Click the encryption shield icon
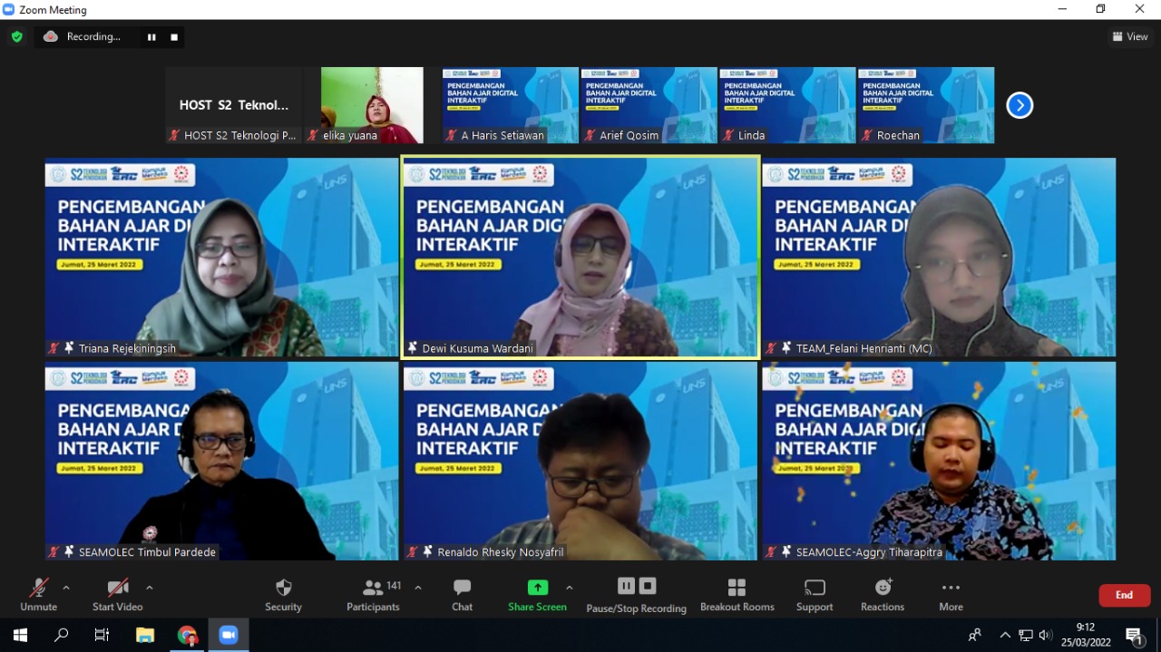This screenshot has height=652, width=1161. pos(16,37)
